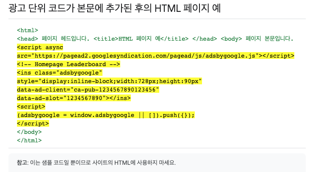
Task: Click the 'data-ad-slot="1234567890"' line
Action: point(74,98)
